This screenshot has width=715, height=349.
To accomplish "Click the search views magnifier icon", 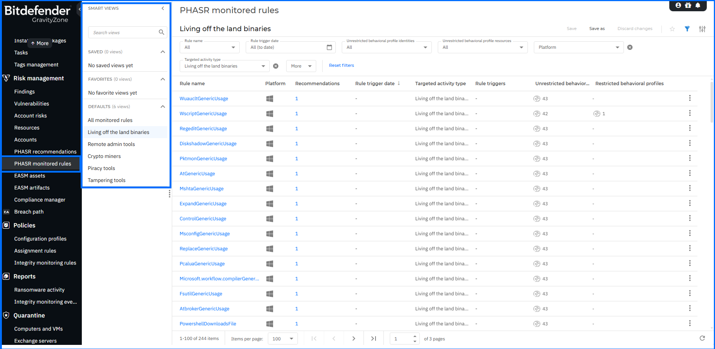I will tap(161, 32).
